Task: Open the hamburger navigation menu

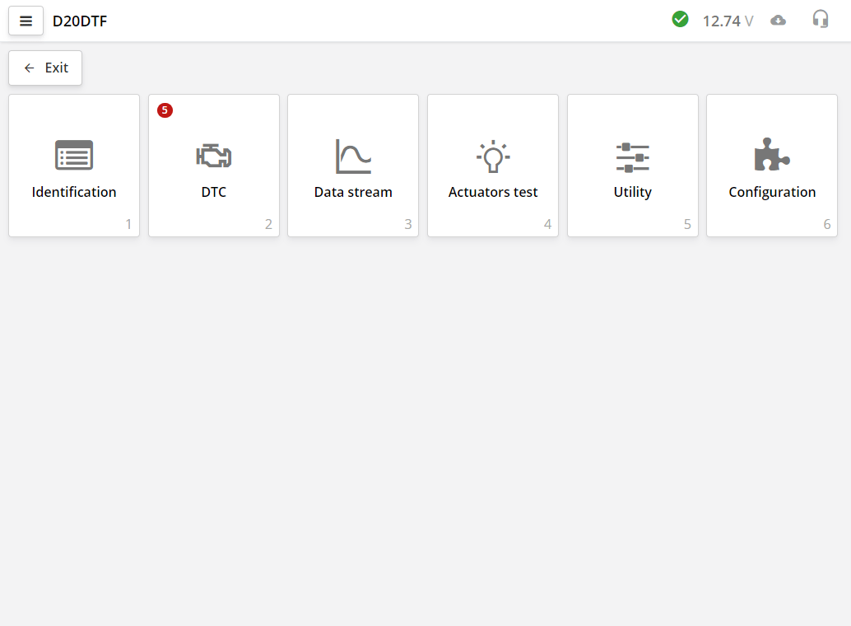Action: tap(26, 20)
